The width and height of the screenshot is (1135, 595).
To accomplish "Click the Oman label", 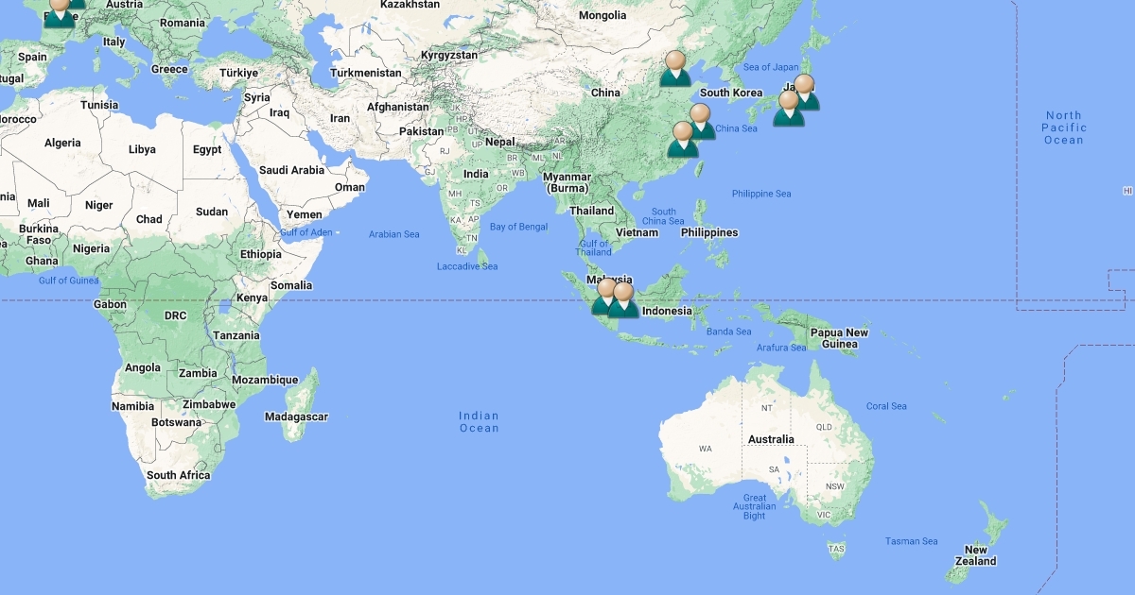I will [350, 187].
